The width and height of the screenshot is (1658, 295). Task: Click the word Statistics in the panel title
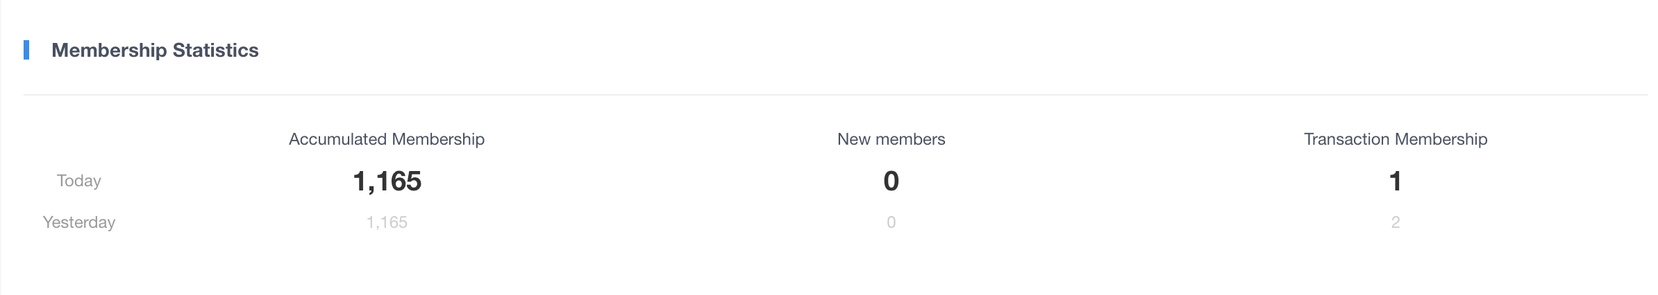pos(215,51)
